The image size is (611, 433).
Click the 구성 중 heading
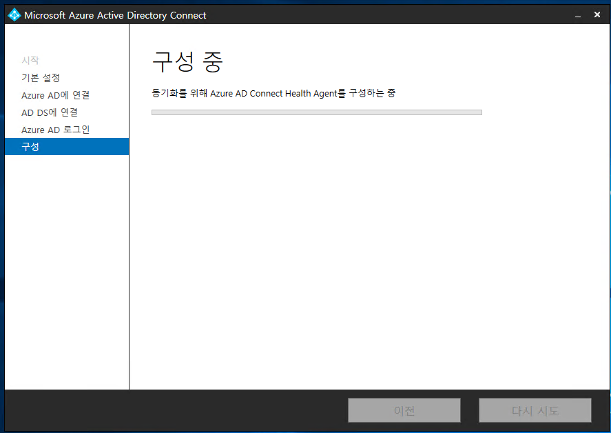[187, 61]
